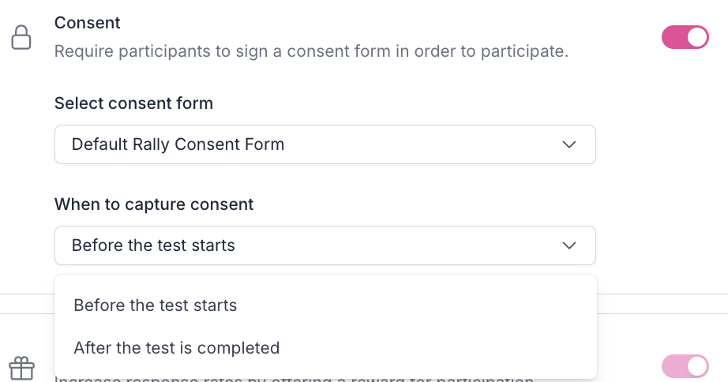Toggle the reward switch near the gift icon

click(685, 366)
